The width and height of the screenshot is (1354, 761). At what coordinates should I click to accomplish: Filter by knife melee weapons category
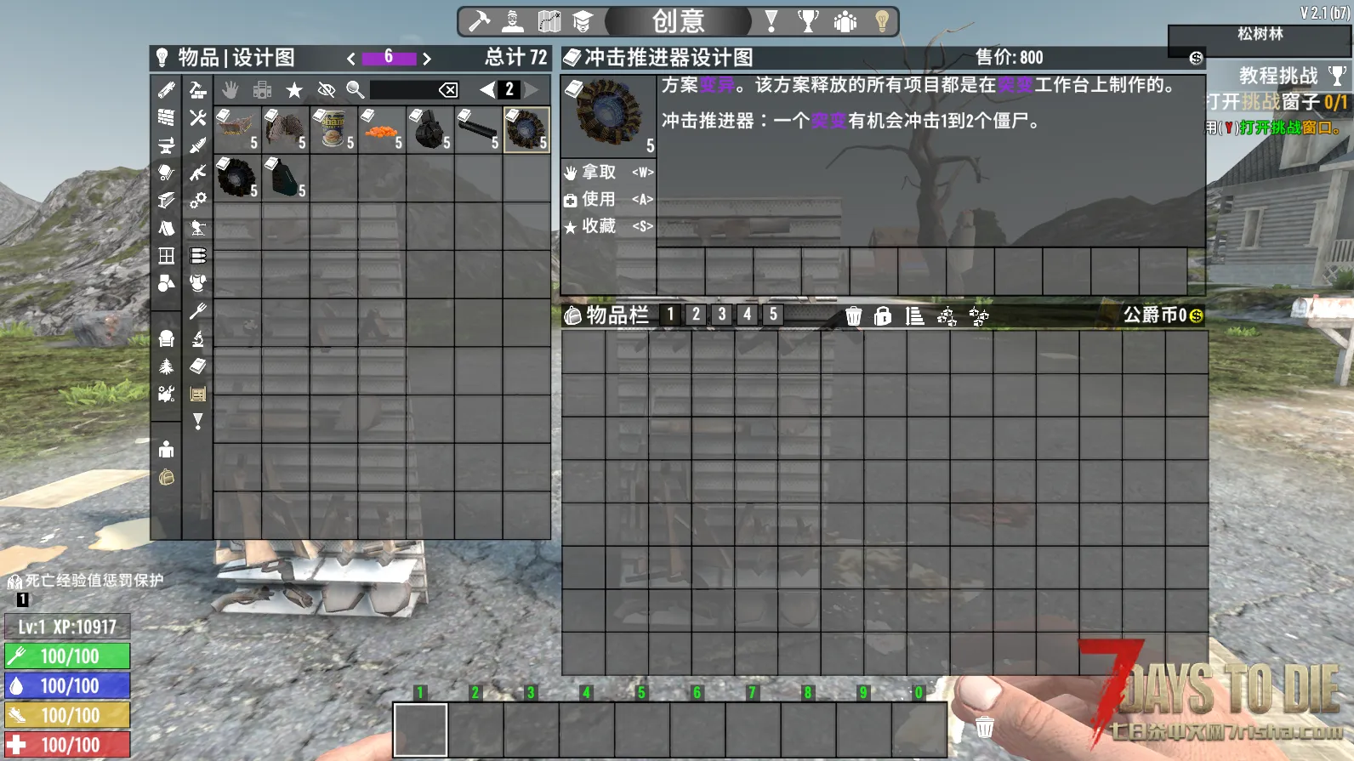pos(197,145)
